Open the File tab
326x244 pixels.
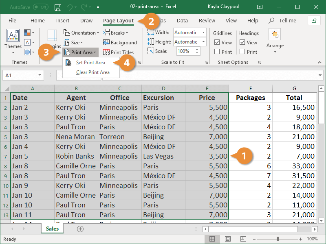click(12, 21)
